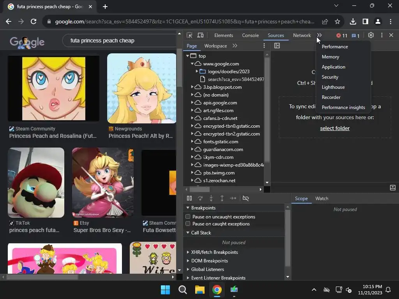
Task: Toggle the more DevTools tabs chevron
Action: 320,35
